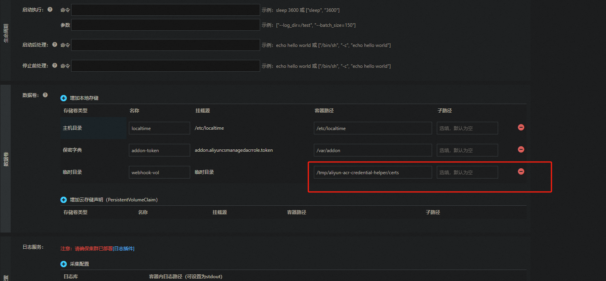
Task: Click the plus icon for 增加本地存储
Action: [x=64, y=98]
